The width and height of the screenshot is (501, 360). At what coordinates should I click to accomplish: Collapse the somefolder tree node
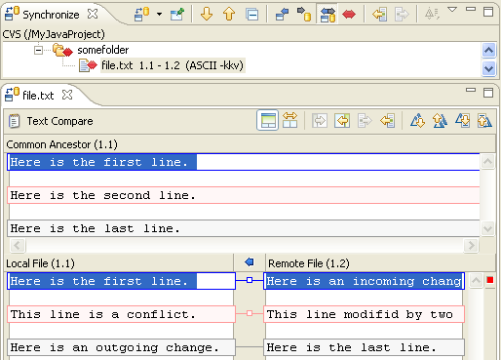38,50
